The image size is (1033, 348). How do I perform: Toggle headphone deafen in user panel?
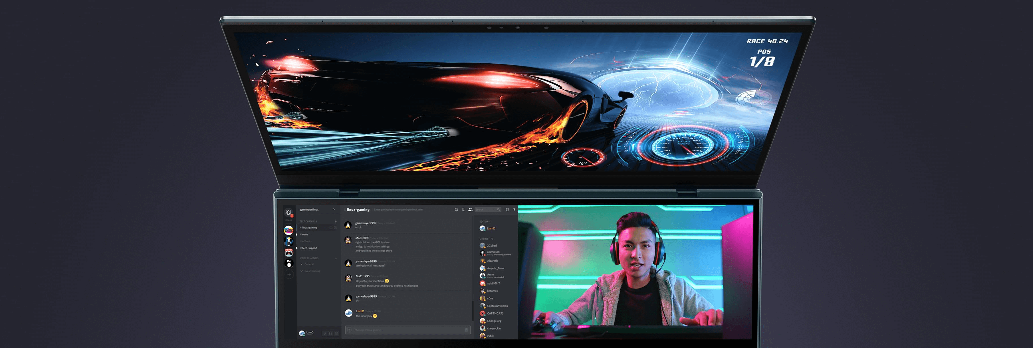pos(331,333)
